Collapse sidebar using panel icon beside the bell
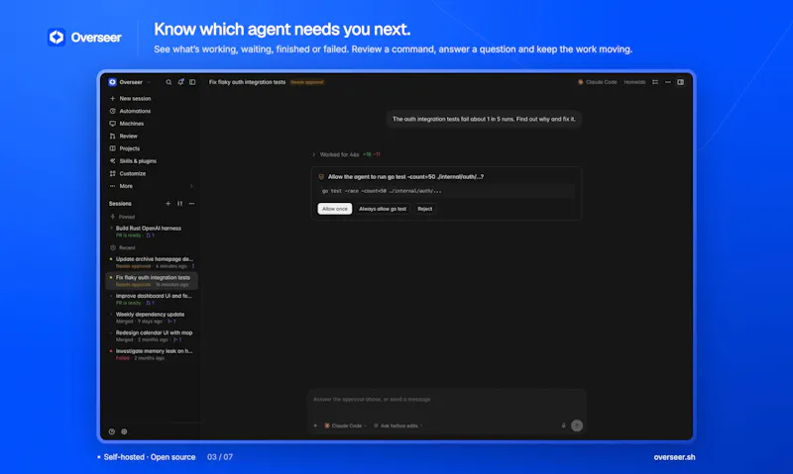The width and height of the screenshot is (793, 474). click(192, 82)
